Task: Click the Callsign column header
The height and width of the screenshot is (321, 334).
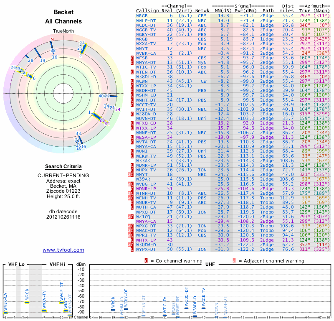Action: click(147, 10)
